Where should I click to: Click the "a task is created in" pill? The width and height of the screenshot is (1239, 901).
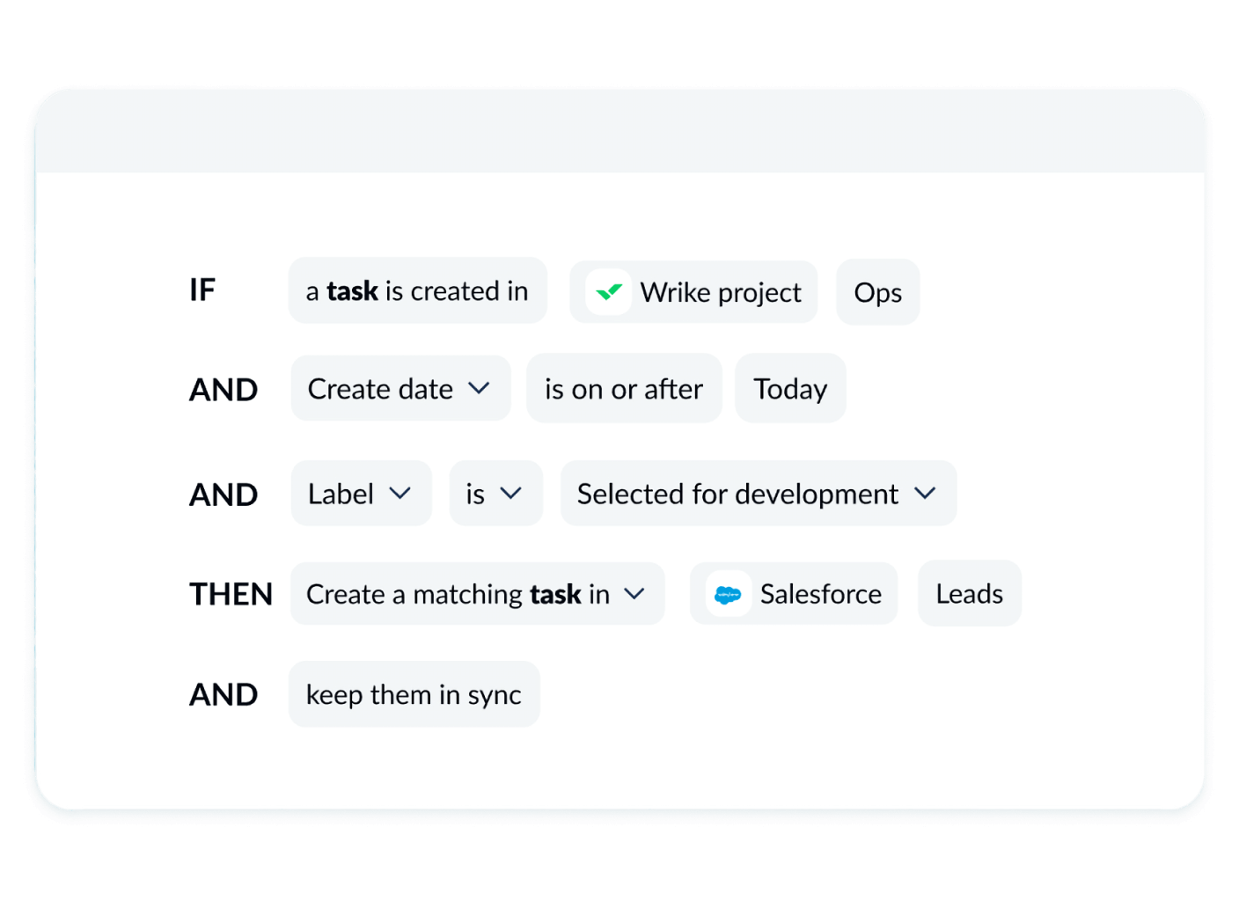pyautogui.click(x=417, y=291)
